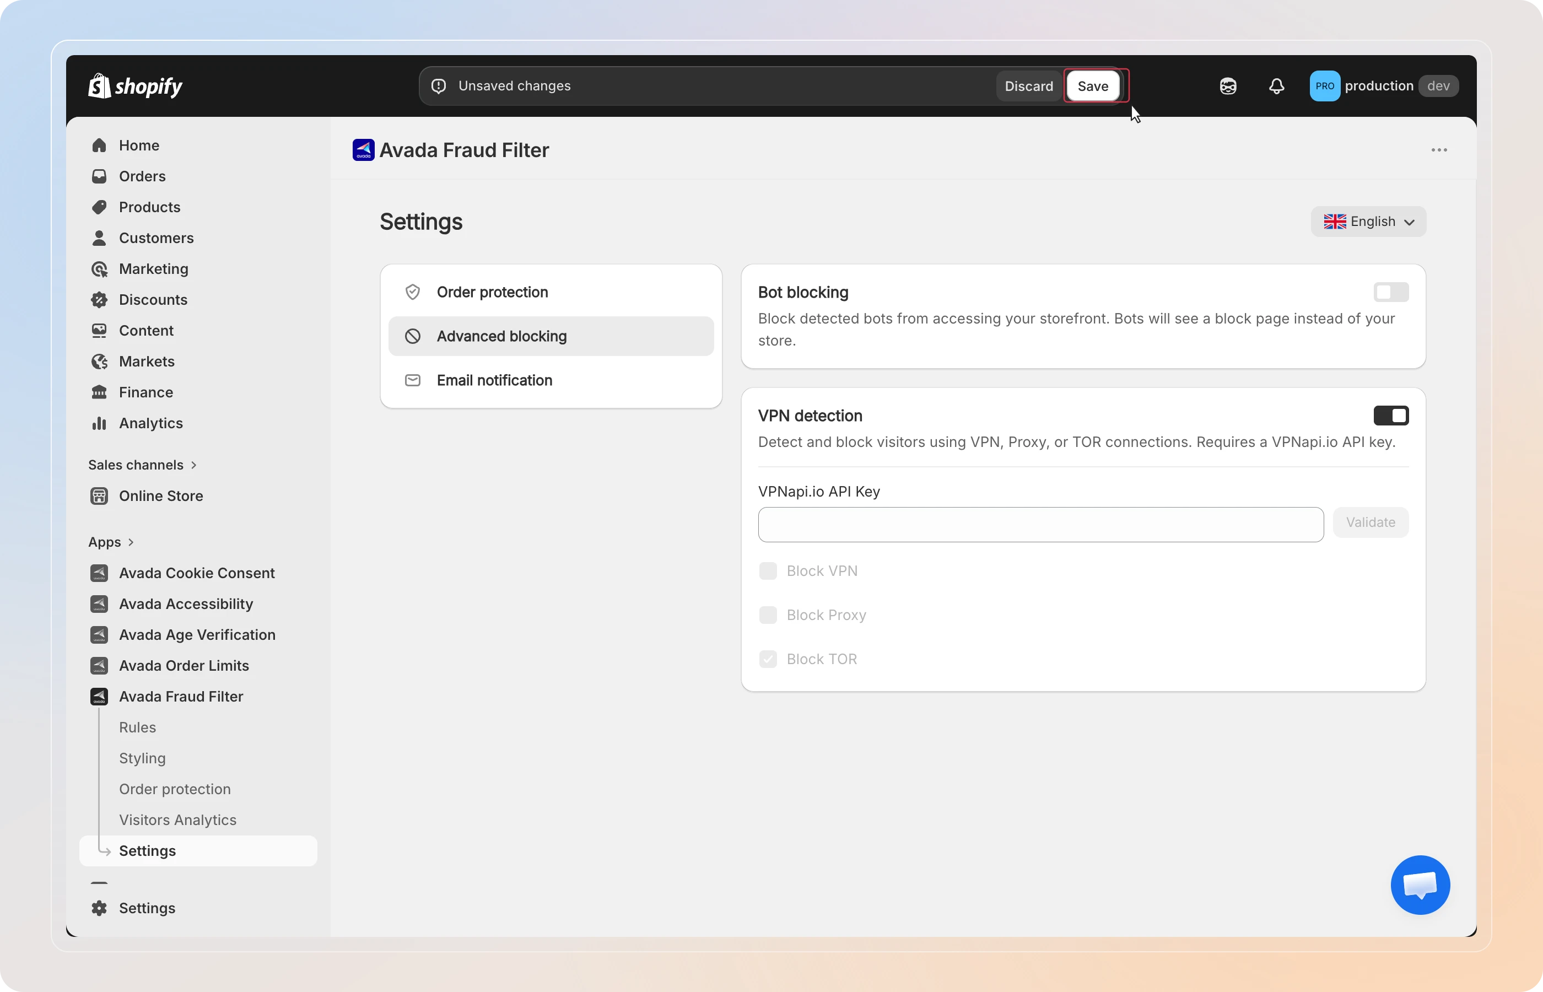1543x992 pixels.
Task: Select the Email notification settings tab
Action: [551, 381]
